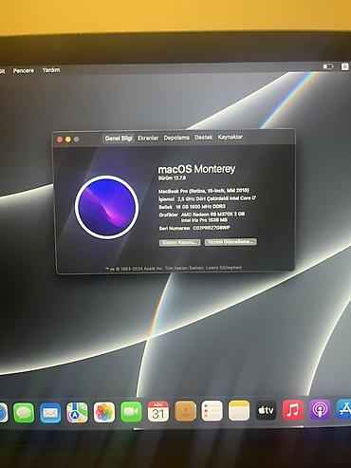The width and height of the screenshot is (351, 468).
Task: Open Contacts app in Dock
Action: point(185,411)
